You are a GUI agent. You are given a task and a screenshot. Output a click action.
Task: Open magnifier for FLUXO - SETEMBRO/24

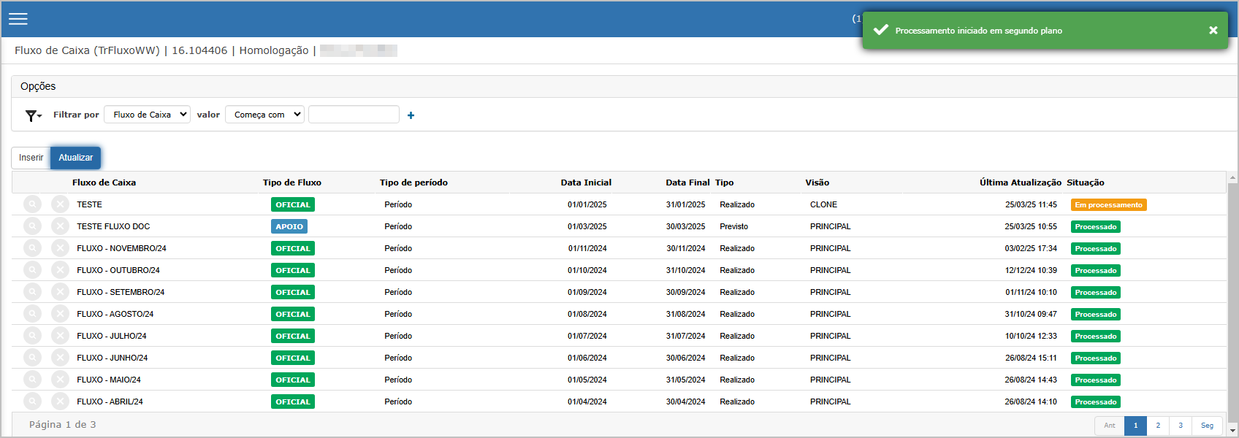(x=32, y=292)
